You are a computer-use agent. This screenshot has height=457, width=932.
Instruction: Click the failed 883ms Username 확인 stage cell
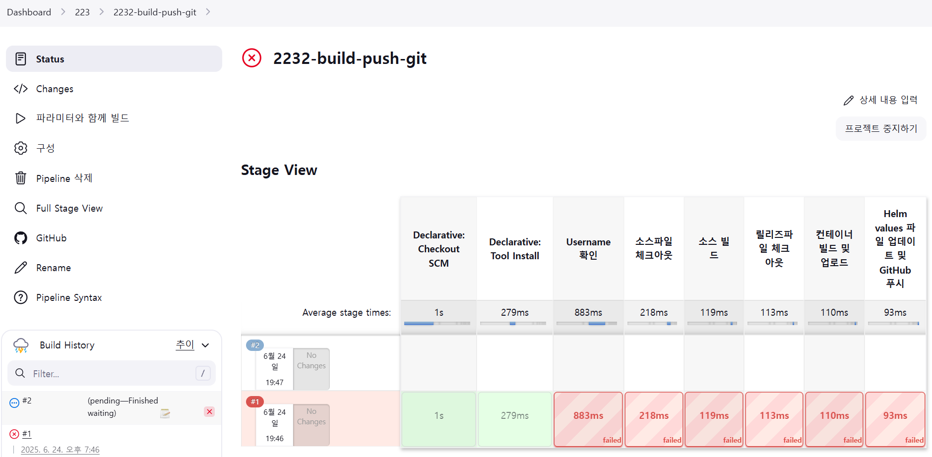(x=588, y=419)
